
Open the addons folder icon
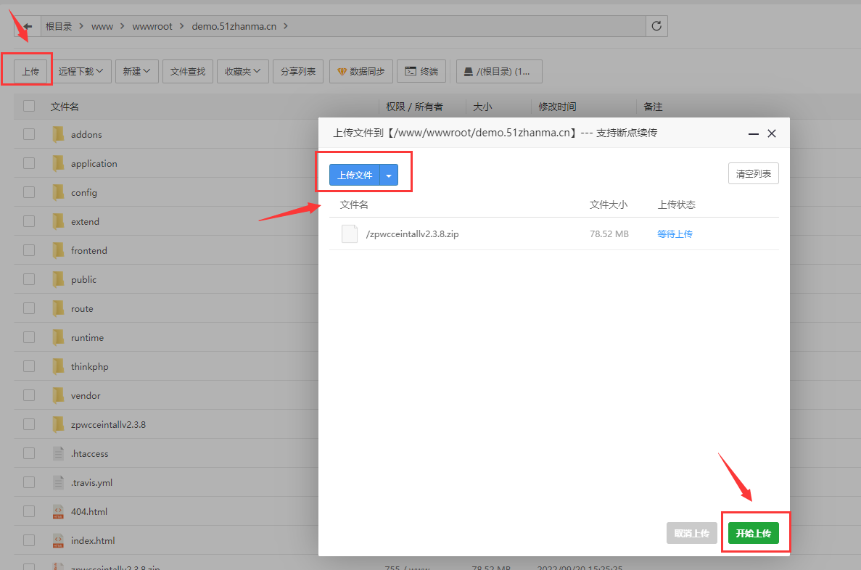pos(58,134)
